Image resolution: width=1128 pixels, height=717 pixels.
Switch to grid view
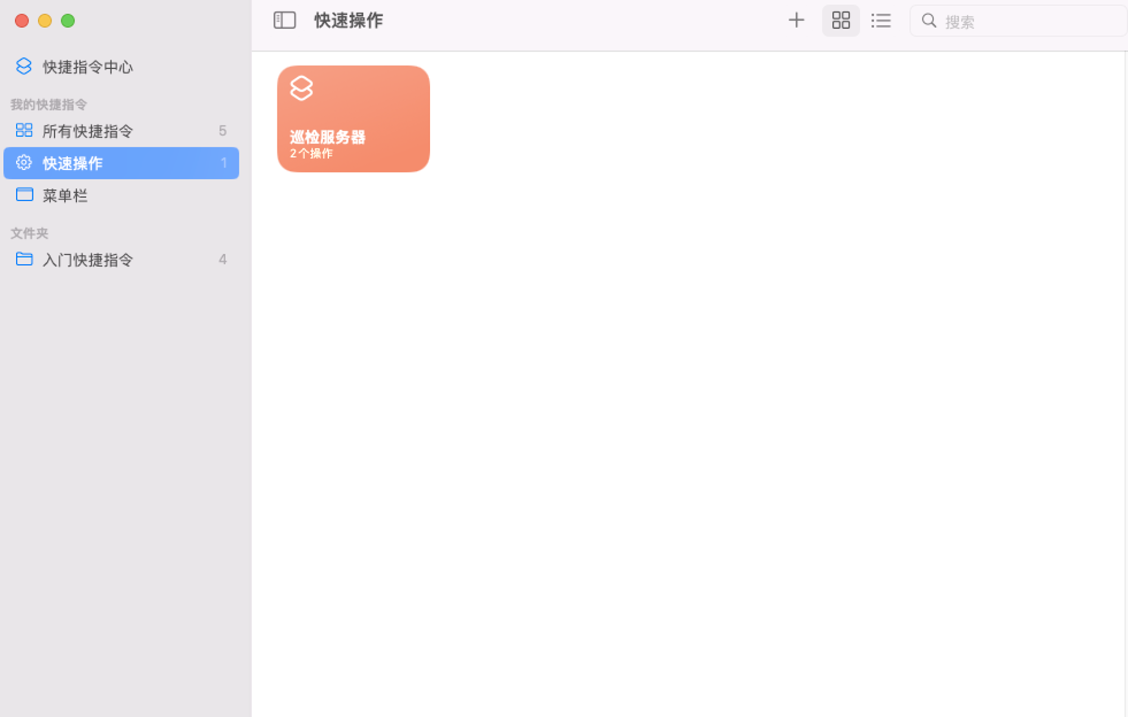[x=840, y=20]
